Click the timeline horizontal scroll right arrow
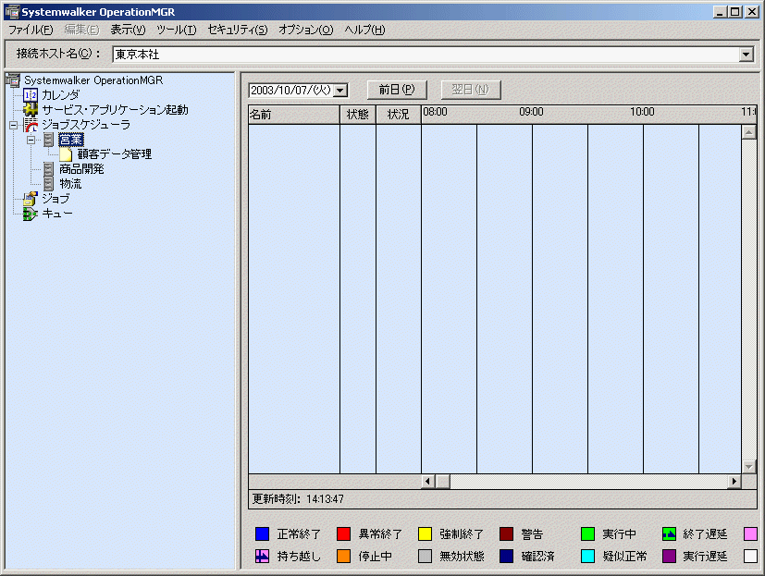 pyautogui.click(x=734, y=482)
